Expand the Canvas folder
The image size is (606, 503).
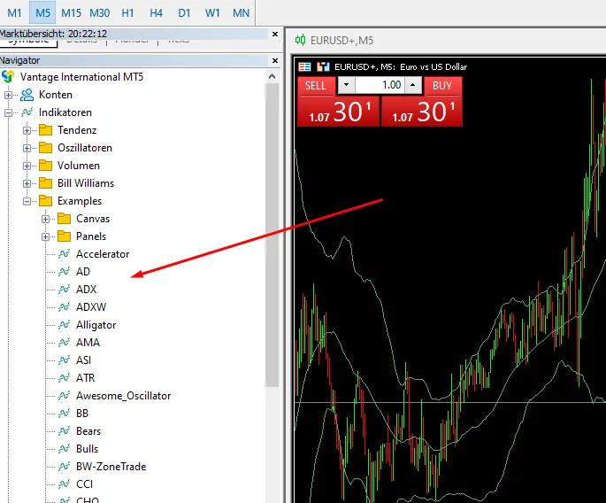pos(46,219)
